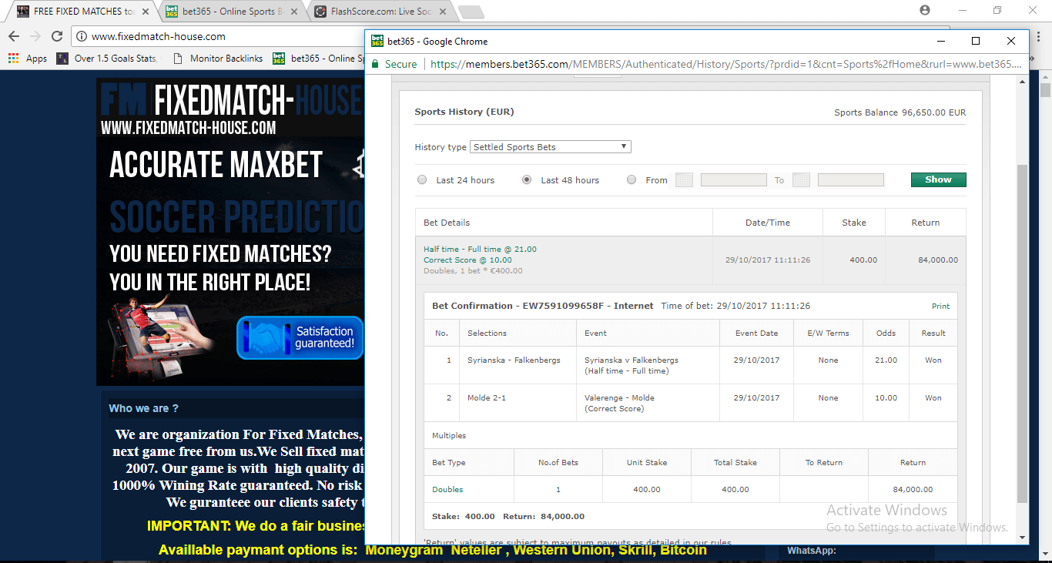The width and height of the screenshot is (1052, 563).
Task: Select the From date range option
Action: point(632,180)
